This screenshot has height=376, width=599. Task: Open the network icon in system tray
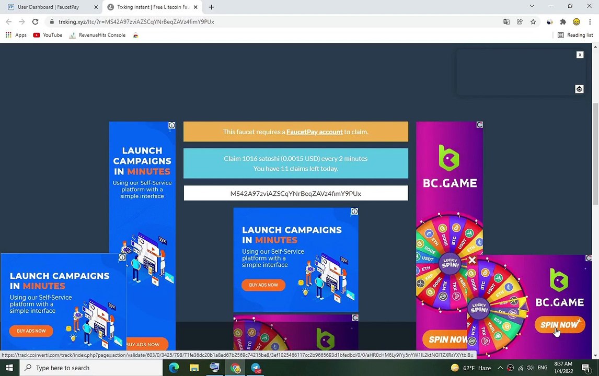tap(520, 368)
